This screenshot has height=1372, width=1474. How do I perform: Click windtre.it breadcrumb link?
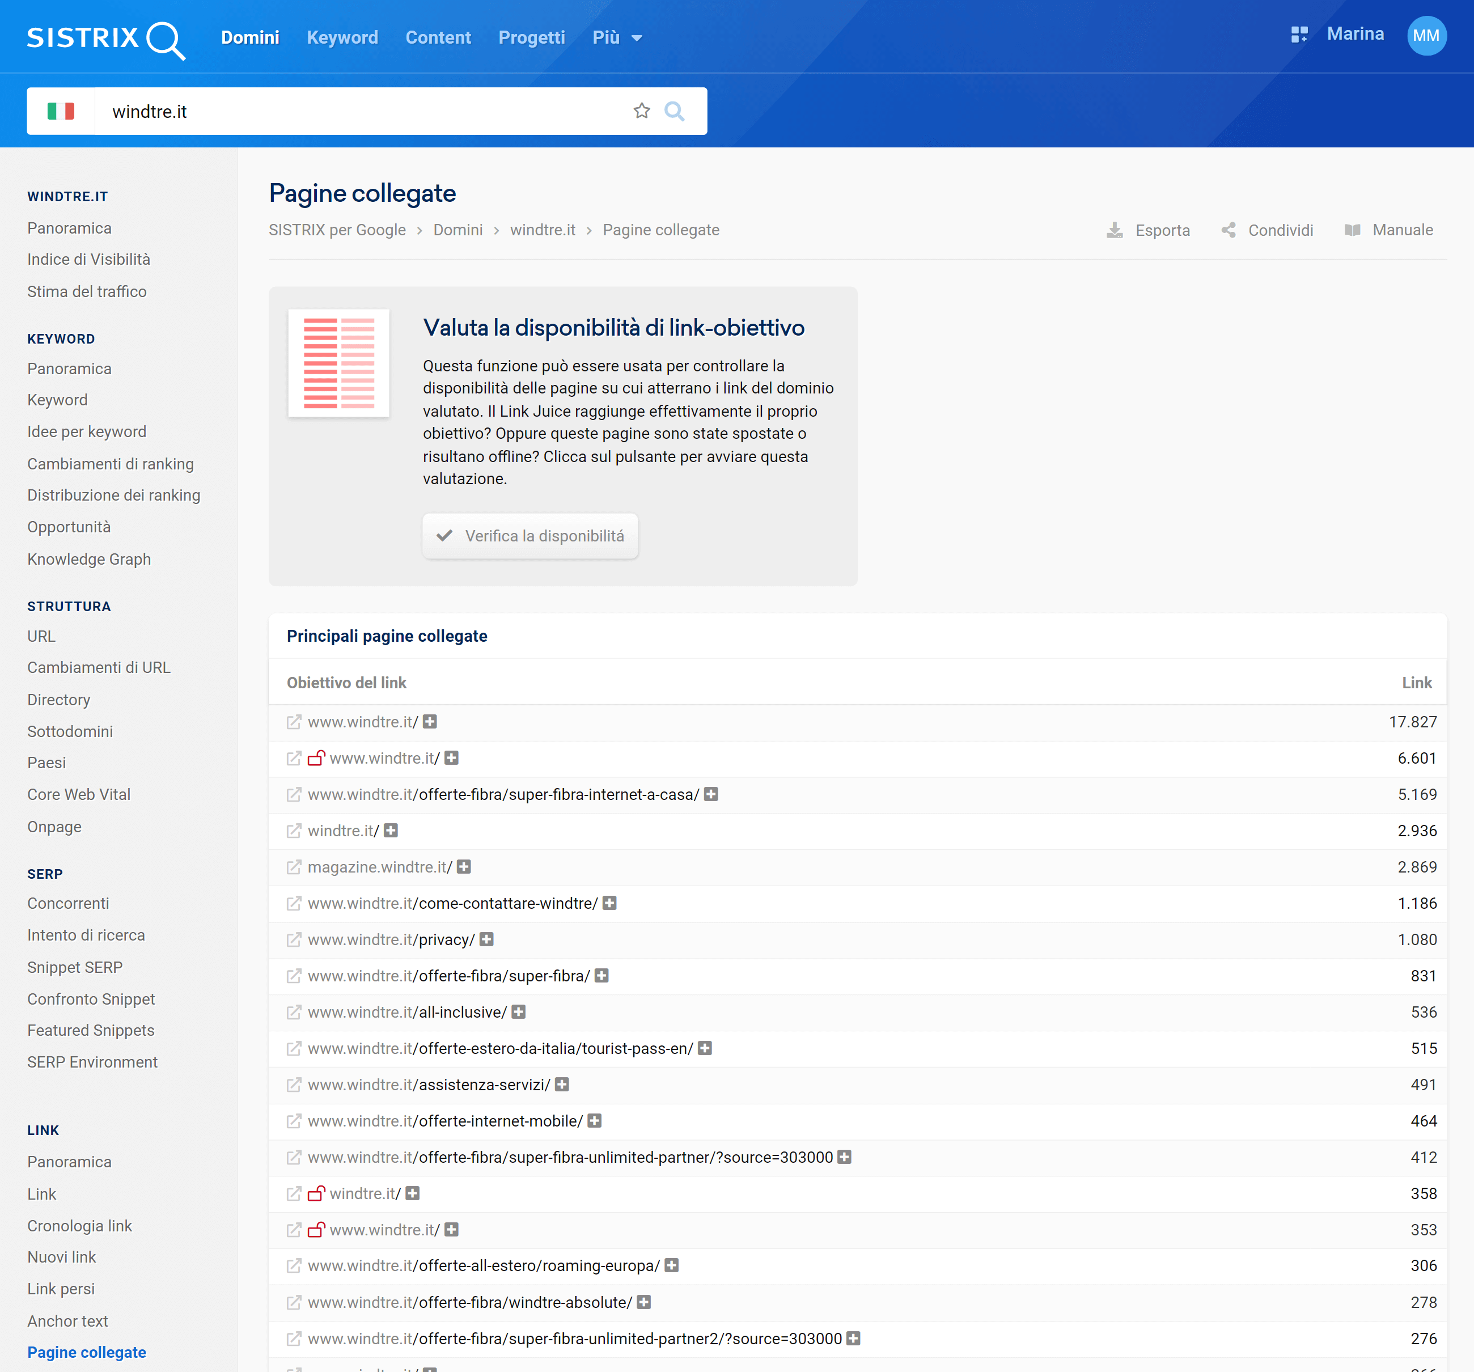coord(543,231)
